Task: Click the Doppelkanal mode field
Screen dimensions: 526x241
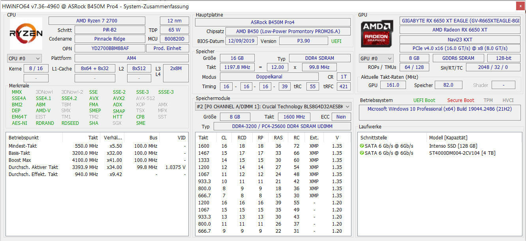Action: 269,77
